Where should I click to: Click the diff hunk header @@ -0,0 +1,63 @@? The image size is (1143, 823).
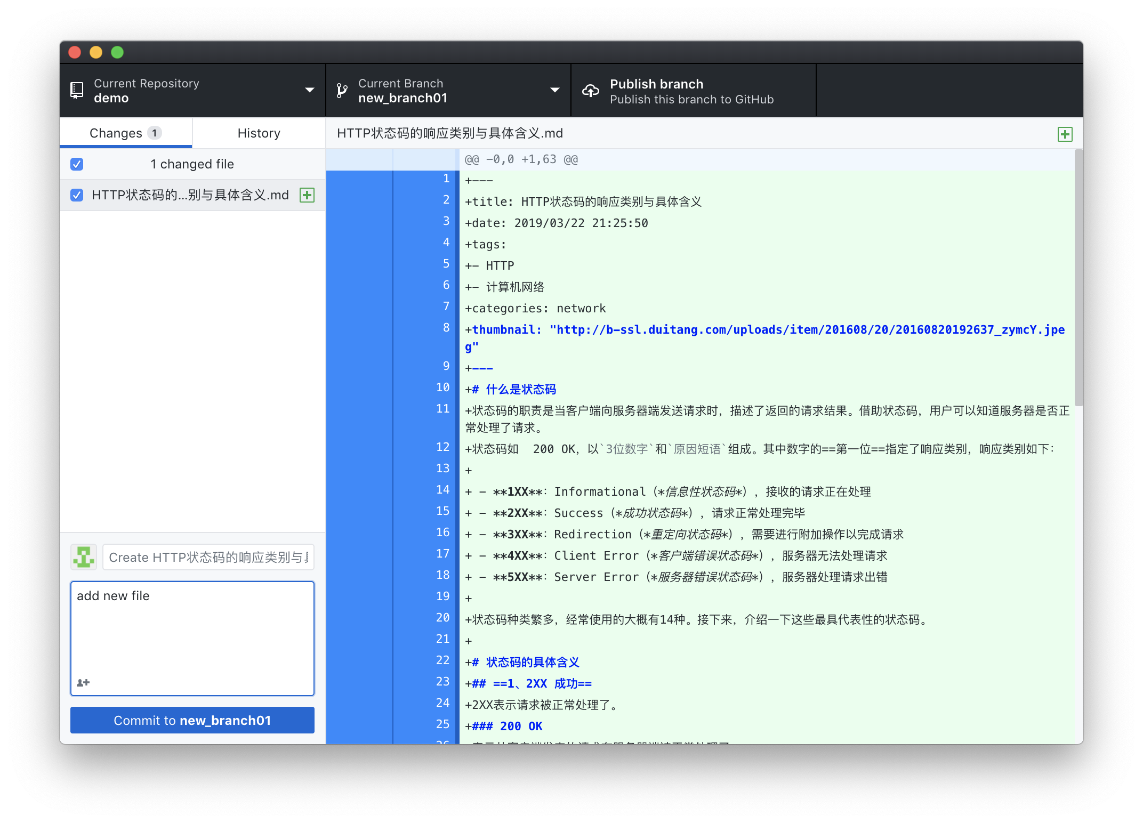[x=521, y=159]
